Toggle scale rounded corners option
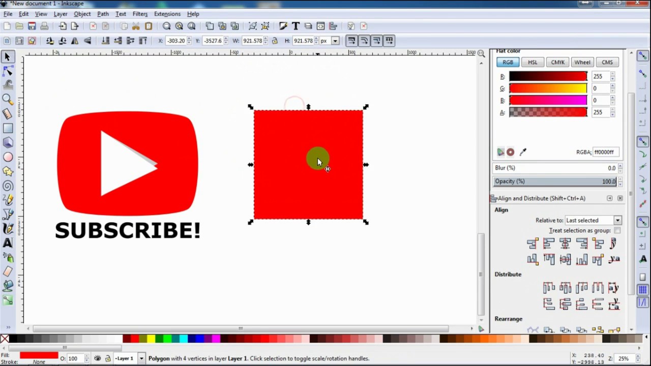The height and width of the screenshot is (366, 651). coord(364,41)
